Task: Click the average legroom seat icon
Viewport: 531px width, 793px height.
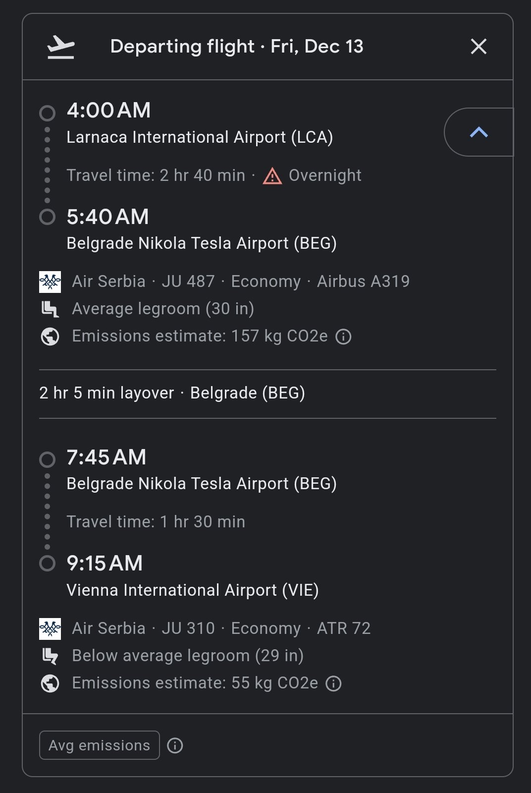Action: [x=50, y=309]
